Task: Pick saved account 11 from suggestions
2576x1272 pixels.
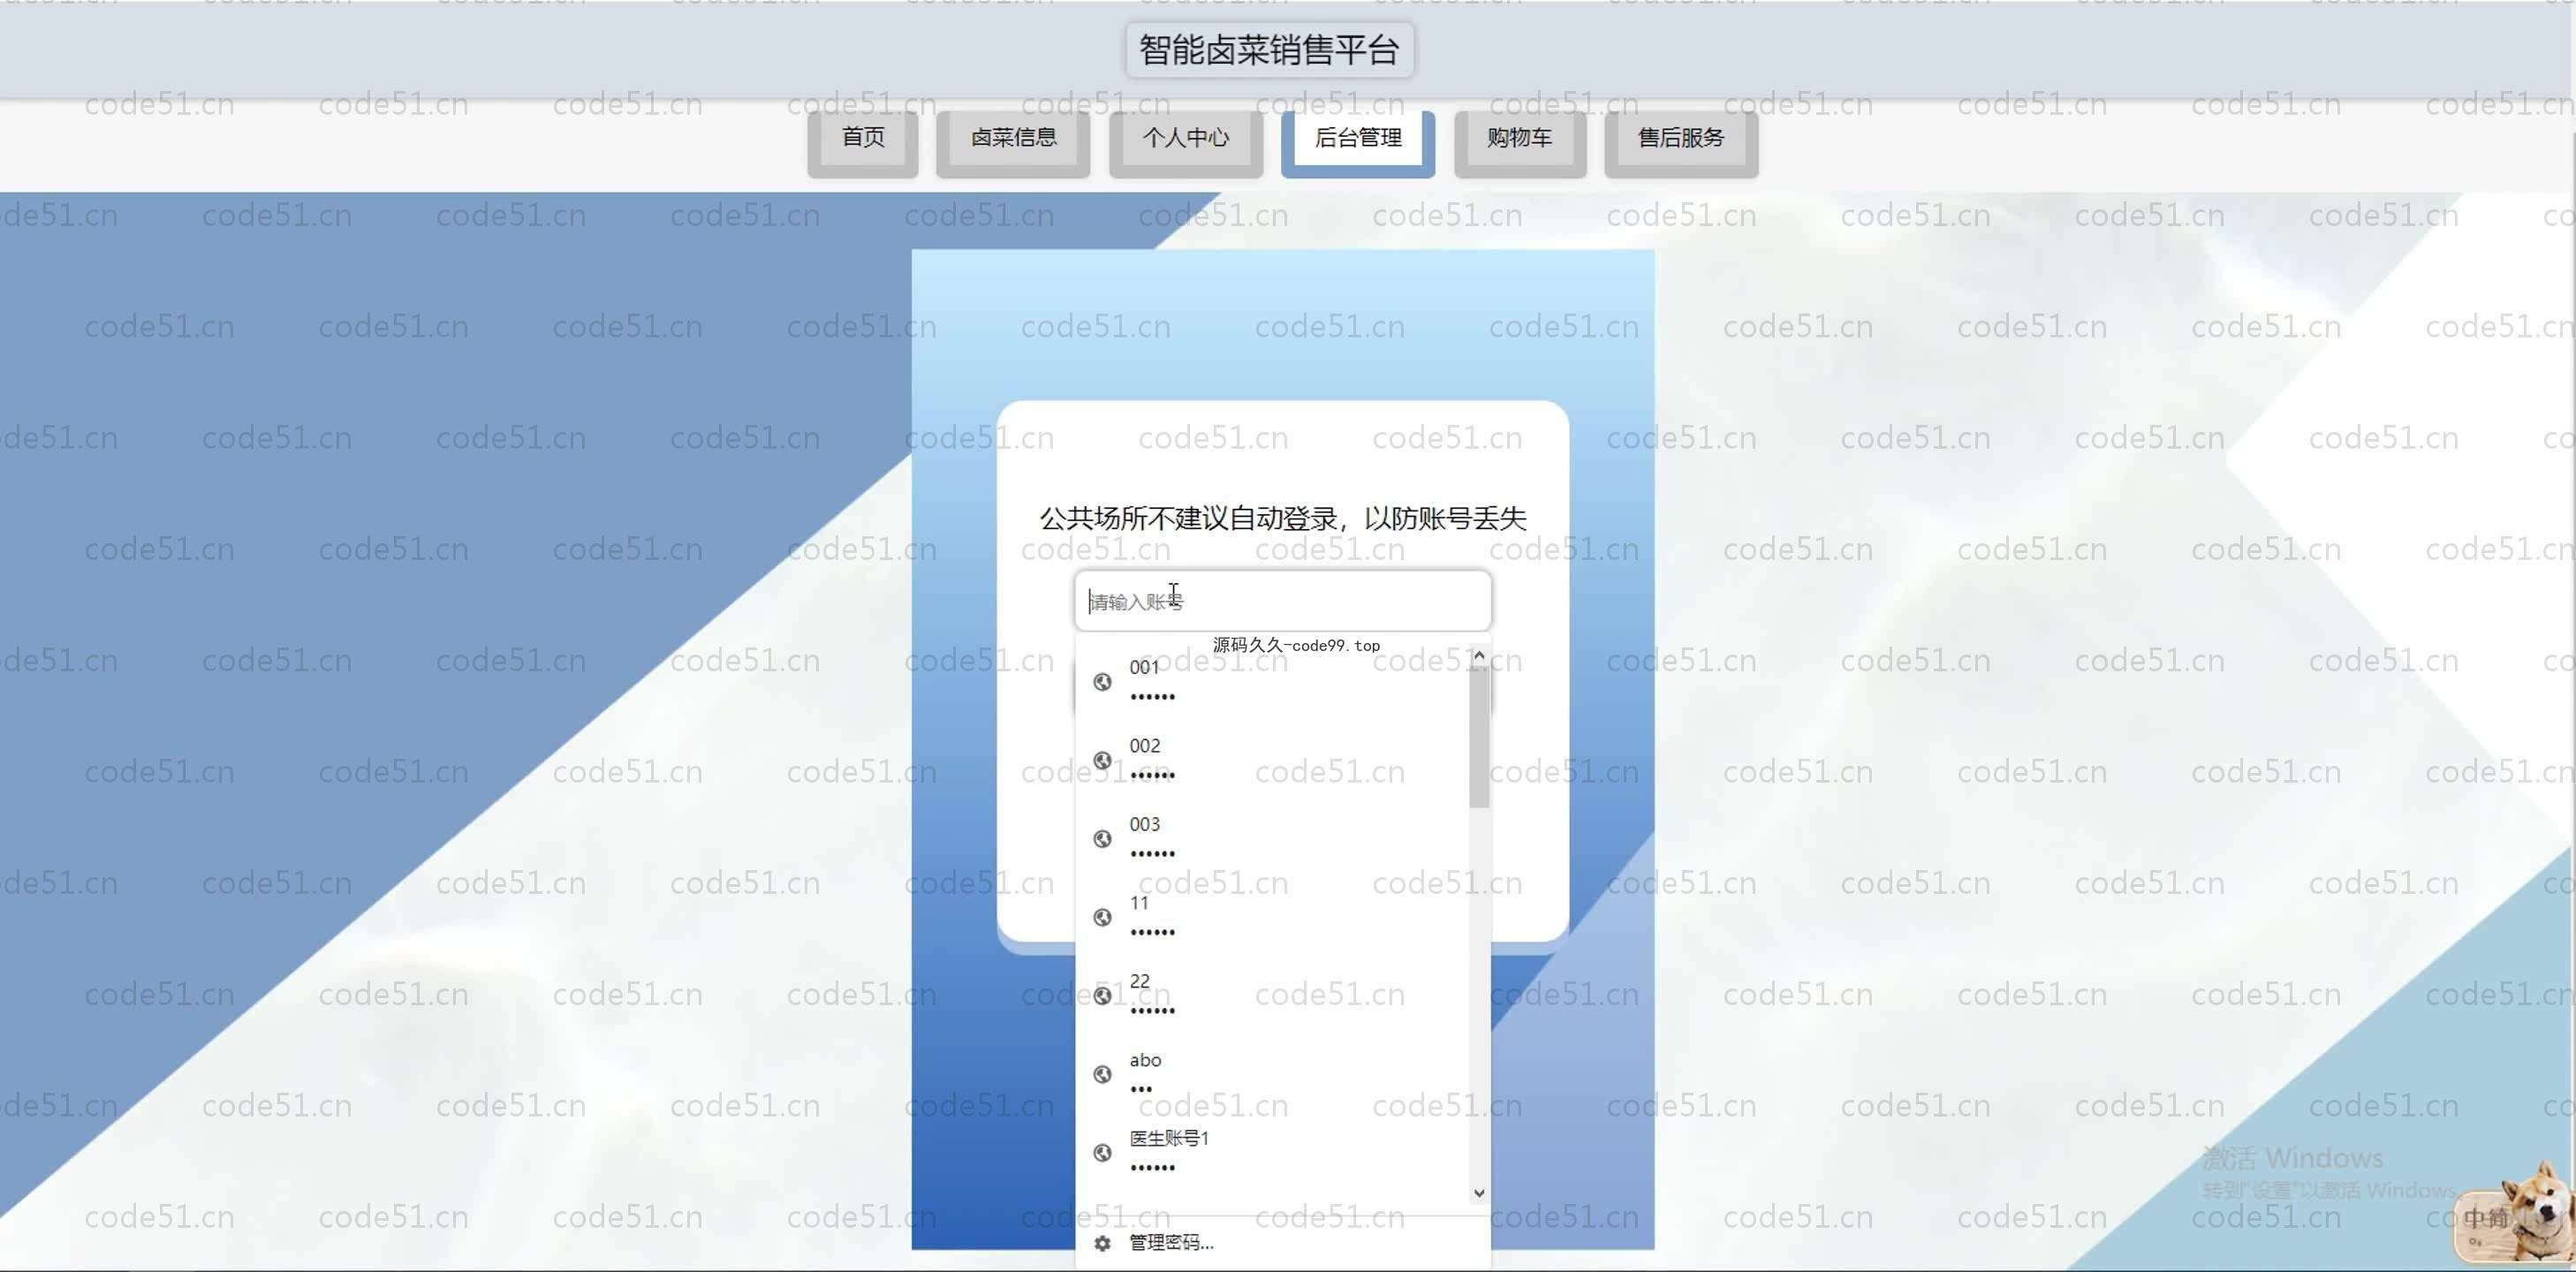Action: [1273, 917]
